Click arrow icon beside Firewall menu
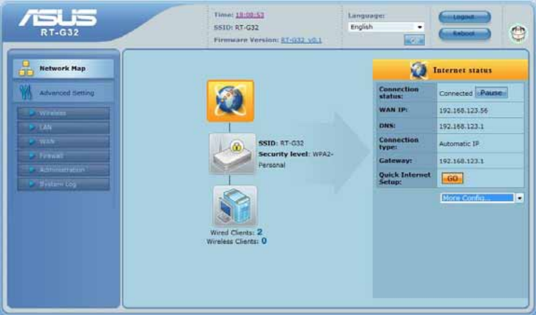The width and height of the screenshot is (536, 315). (x=32, y=156)
